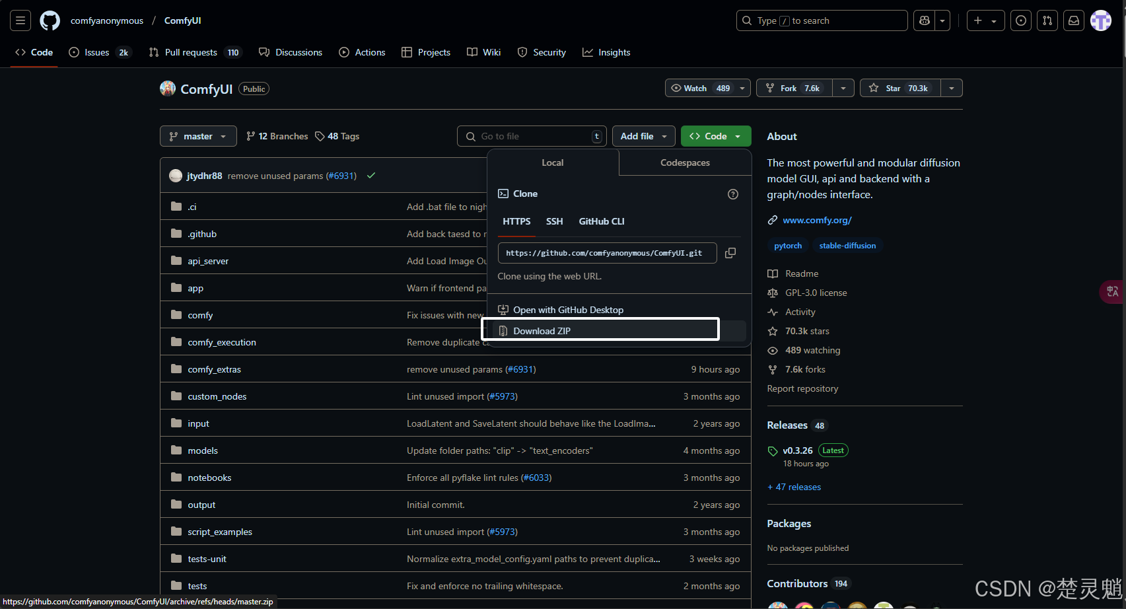Switch to the Code tab

pos(34,52)
